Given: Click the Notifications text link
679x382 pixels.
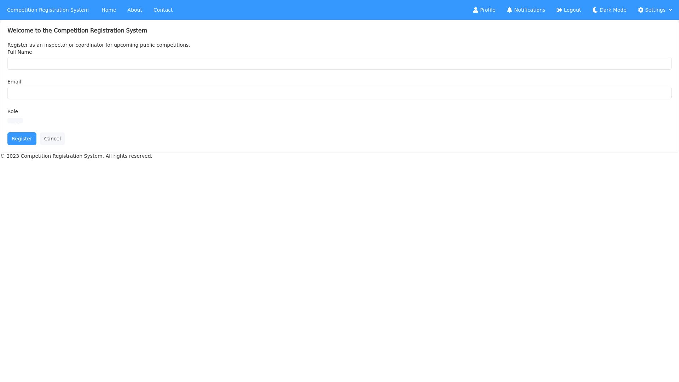Looking at the screenshot, I should (x=529, y=10).
